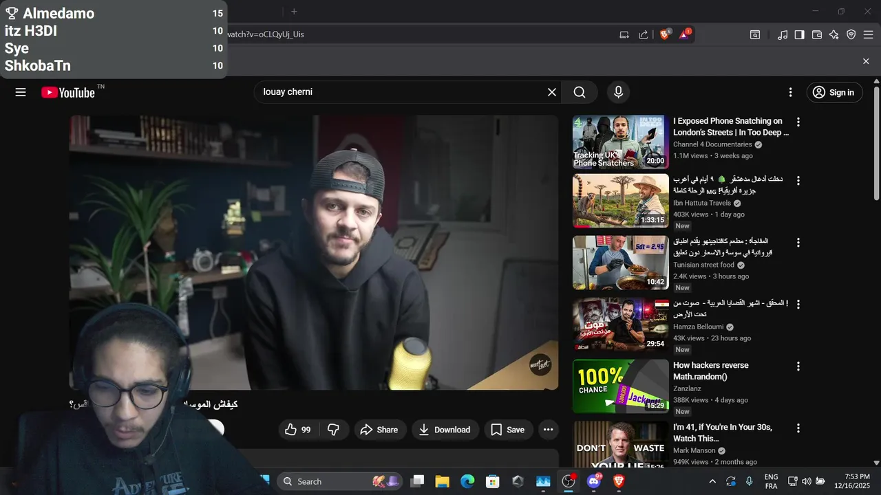Open Tunisian street food video thumbnail

[x=620, y=263]
